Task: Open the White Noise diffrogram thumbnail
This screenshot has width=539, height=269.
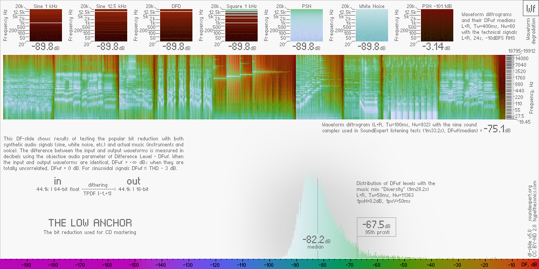Action: coord(371,25)
